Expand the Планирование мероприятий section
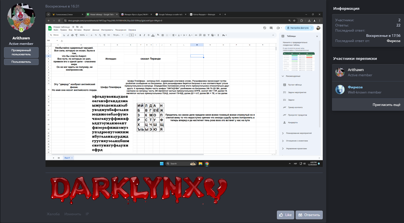Image resolution: width=404 pixels, height=223 pixels. 283,133
